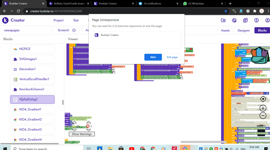Image resolution: width=270 pixels, height=150 pixels.
Task: Open the theme palette icon in header
Action: [x=234, y=20]
